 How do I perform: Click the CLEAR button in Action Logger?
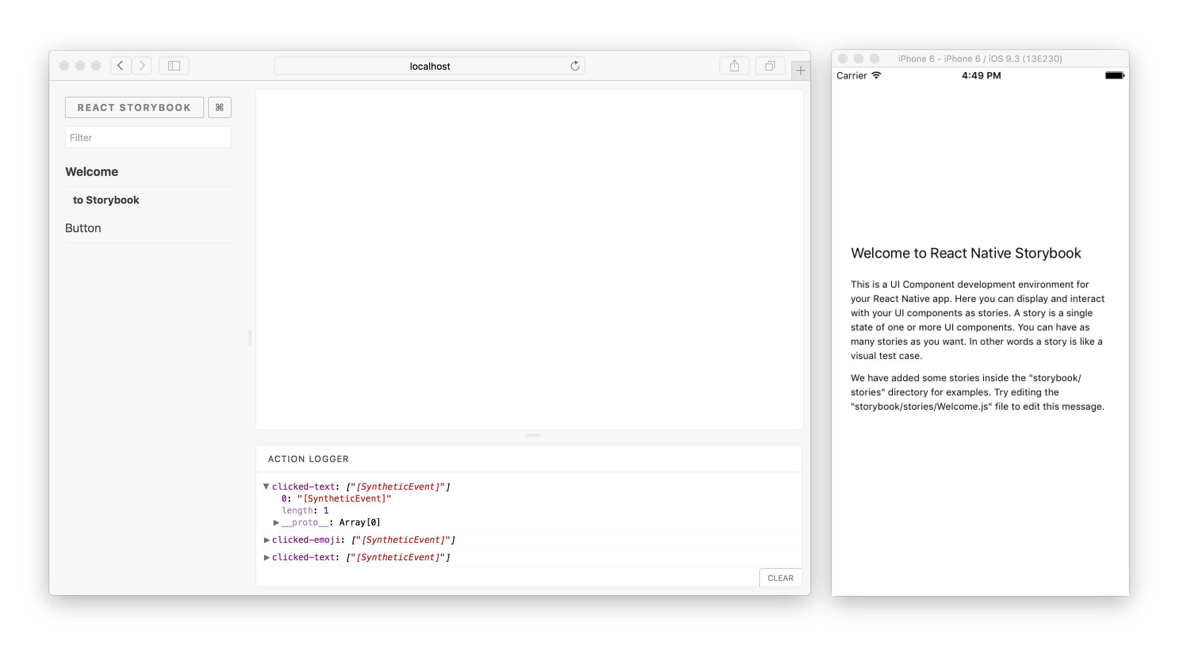click(x=779, y=577)
